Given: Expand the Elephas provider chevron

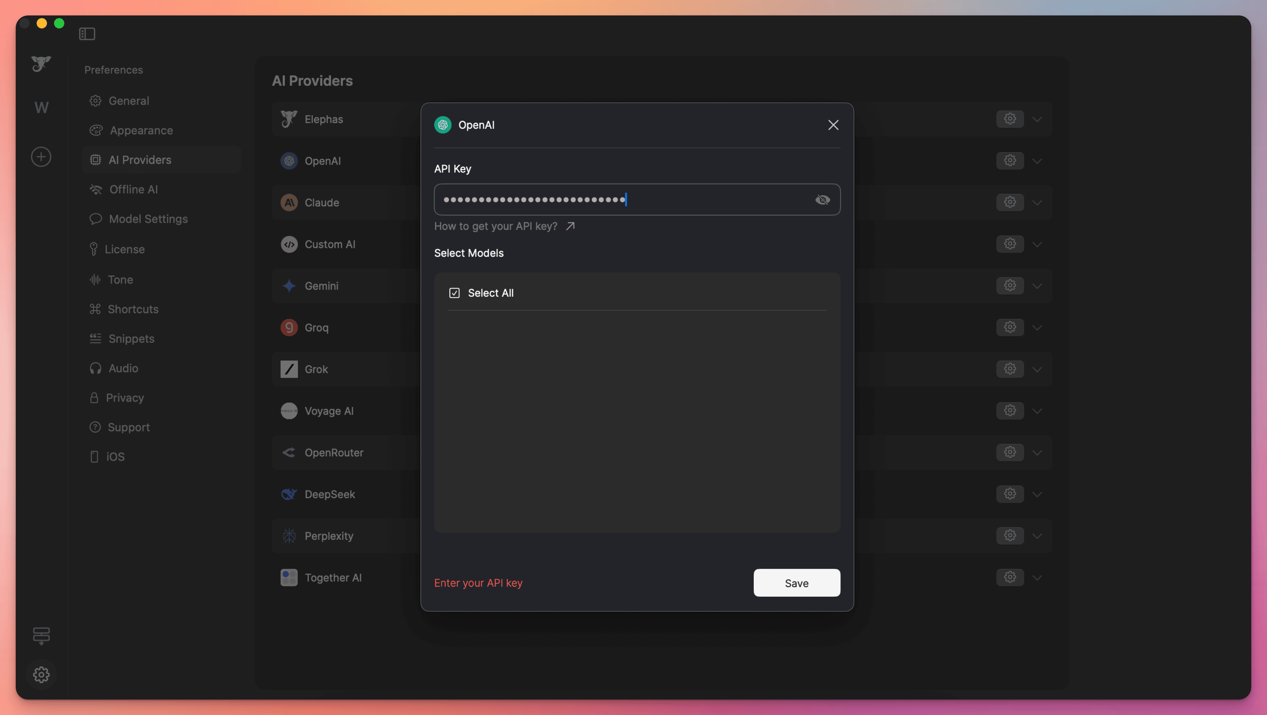Looking at the screenshot, I should coord(1037,120).
